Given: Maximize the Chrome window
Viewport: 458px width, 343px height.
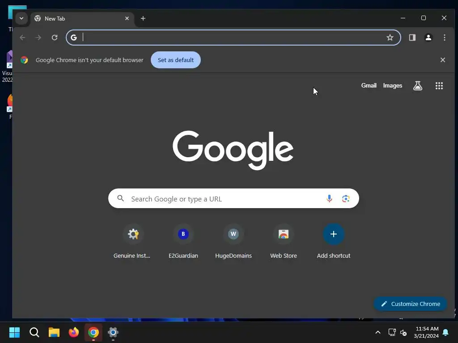Looking at the screenshot, I should [424, 18].
